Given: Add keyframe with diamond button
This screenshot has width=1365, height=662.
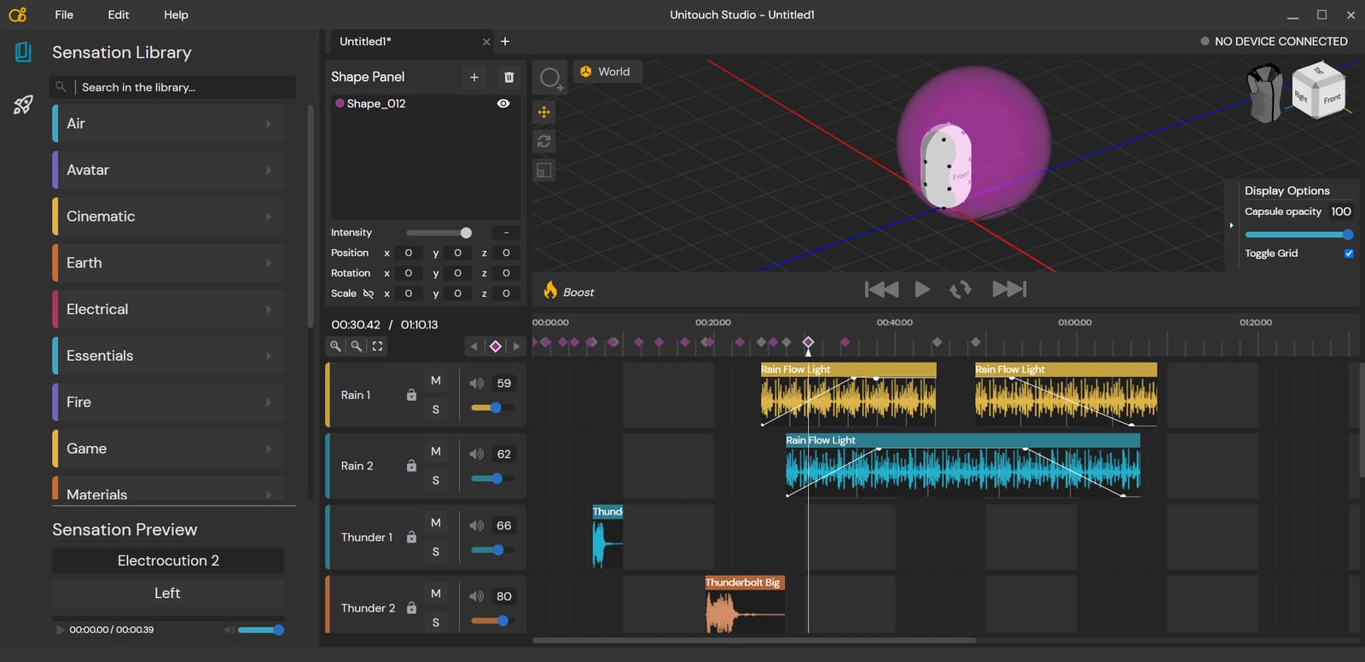Looking at the screenshot, I should [x=496, y=346].
